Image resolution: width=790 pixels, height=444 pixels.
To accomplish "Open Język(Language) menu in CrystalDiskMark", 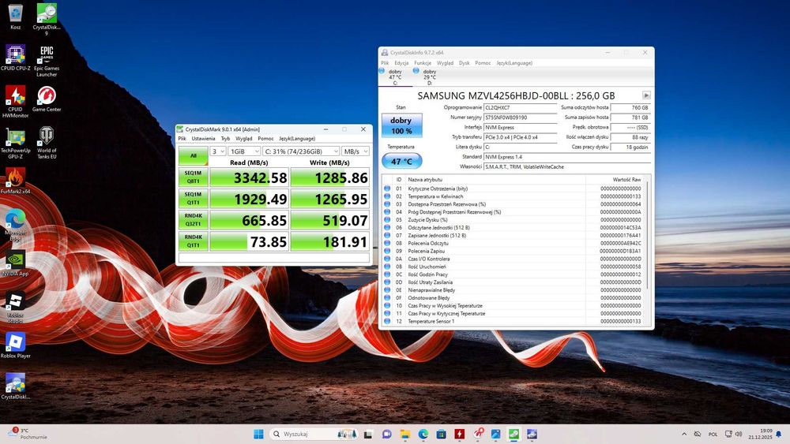I will pos(297,139).
